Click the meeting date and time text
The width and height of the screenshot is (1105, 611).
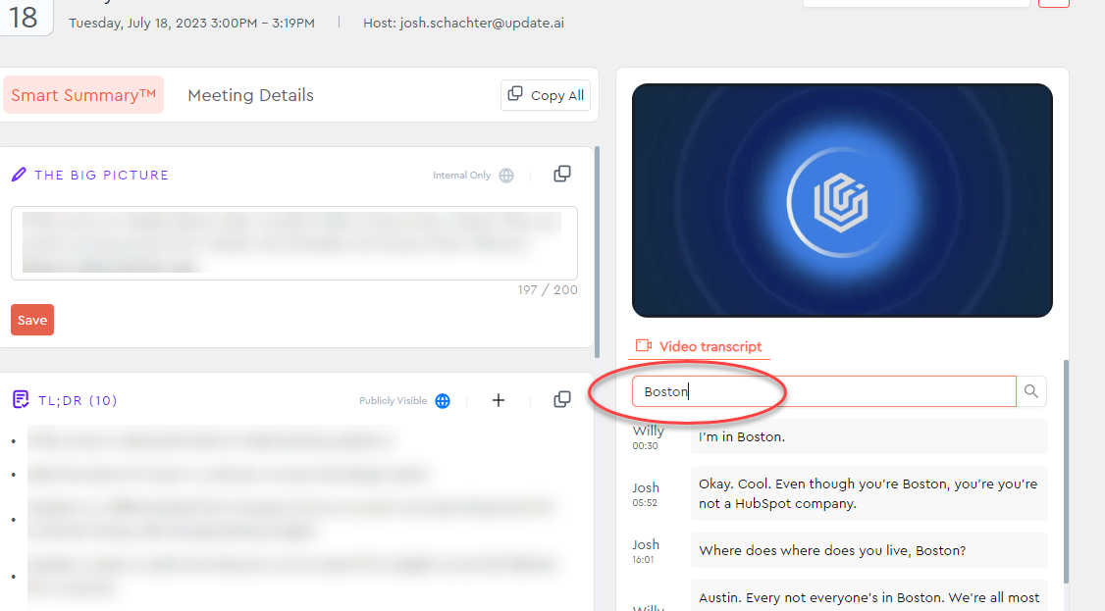pos(191,24)
